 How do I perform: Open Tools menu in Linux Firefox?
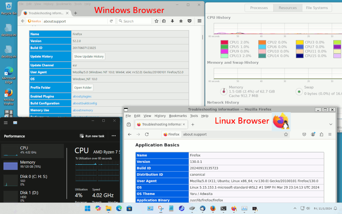click(194, 116)
